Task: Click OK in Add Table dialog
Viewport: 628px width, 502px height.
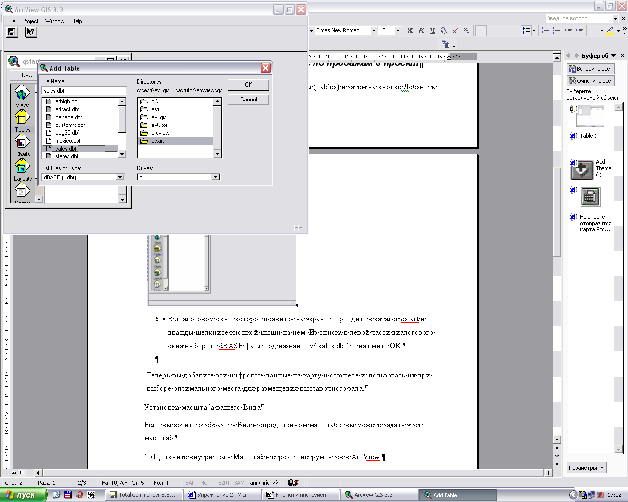Action: coord(248,85)
